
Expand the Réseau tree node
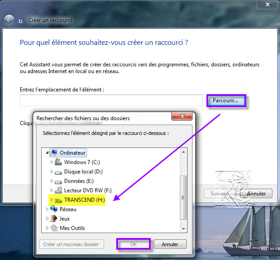tap(47, 209)
